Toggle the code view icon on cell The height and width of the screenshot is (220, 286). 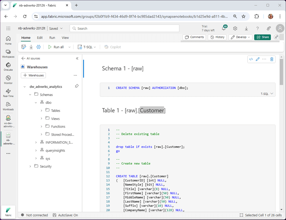pyautogui.click(x=251, y=59)
